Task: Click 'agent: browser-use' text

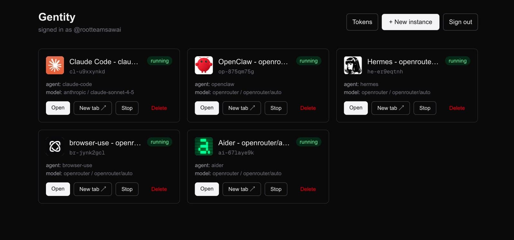Action: pyautogui.click(x=69, y=165)
